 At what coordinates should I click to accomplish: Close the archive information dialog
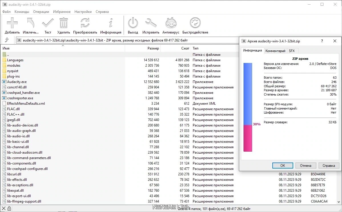coord(335,41)
